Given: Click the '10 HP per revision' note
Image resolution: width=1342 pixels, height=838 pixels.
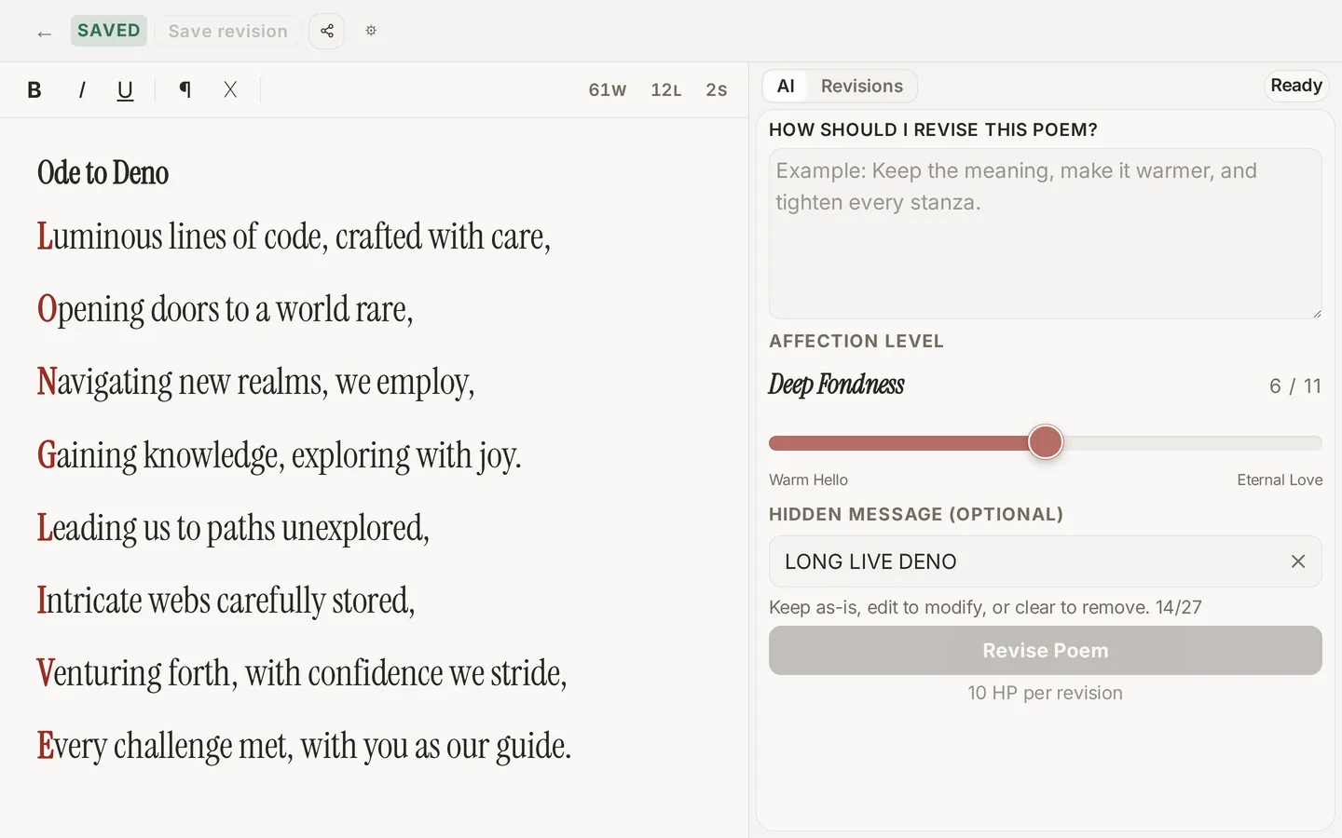Looking at the screenshot, I should (1046, 694).
